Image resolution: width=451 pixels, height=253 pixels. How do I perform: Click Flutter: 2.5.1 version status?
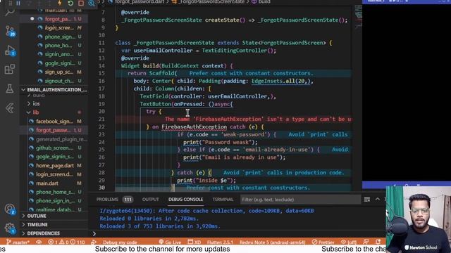tap(220, 242)
